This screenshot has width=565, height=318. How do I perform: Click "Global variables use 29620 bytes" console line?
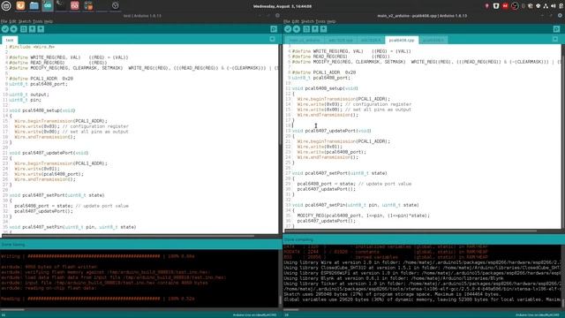pyautogui.click(x=422, y=299)
